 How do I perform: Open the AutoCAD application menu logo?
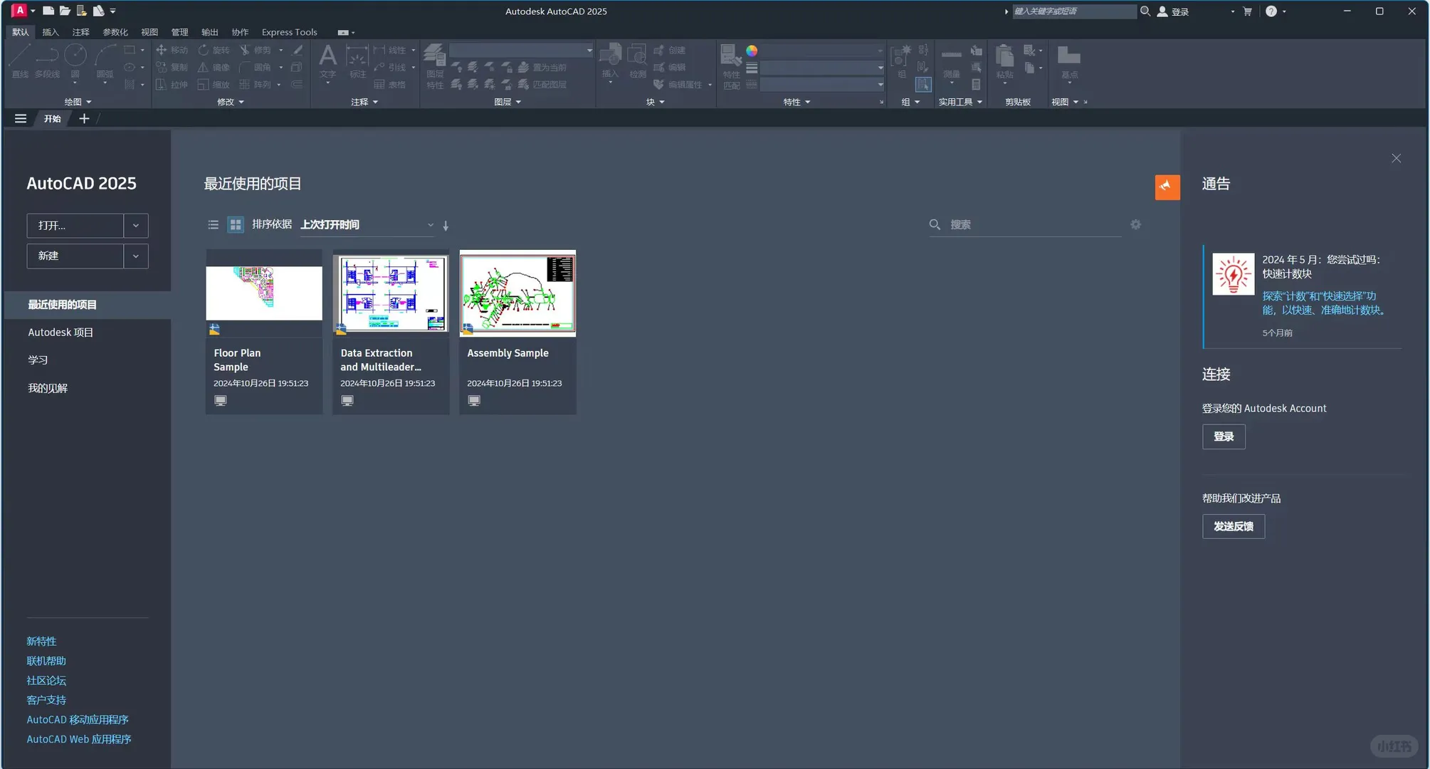click(19, 11)
